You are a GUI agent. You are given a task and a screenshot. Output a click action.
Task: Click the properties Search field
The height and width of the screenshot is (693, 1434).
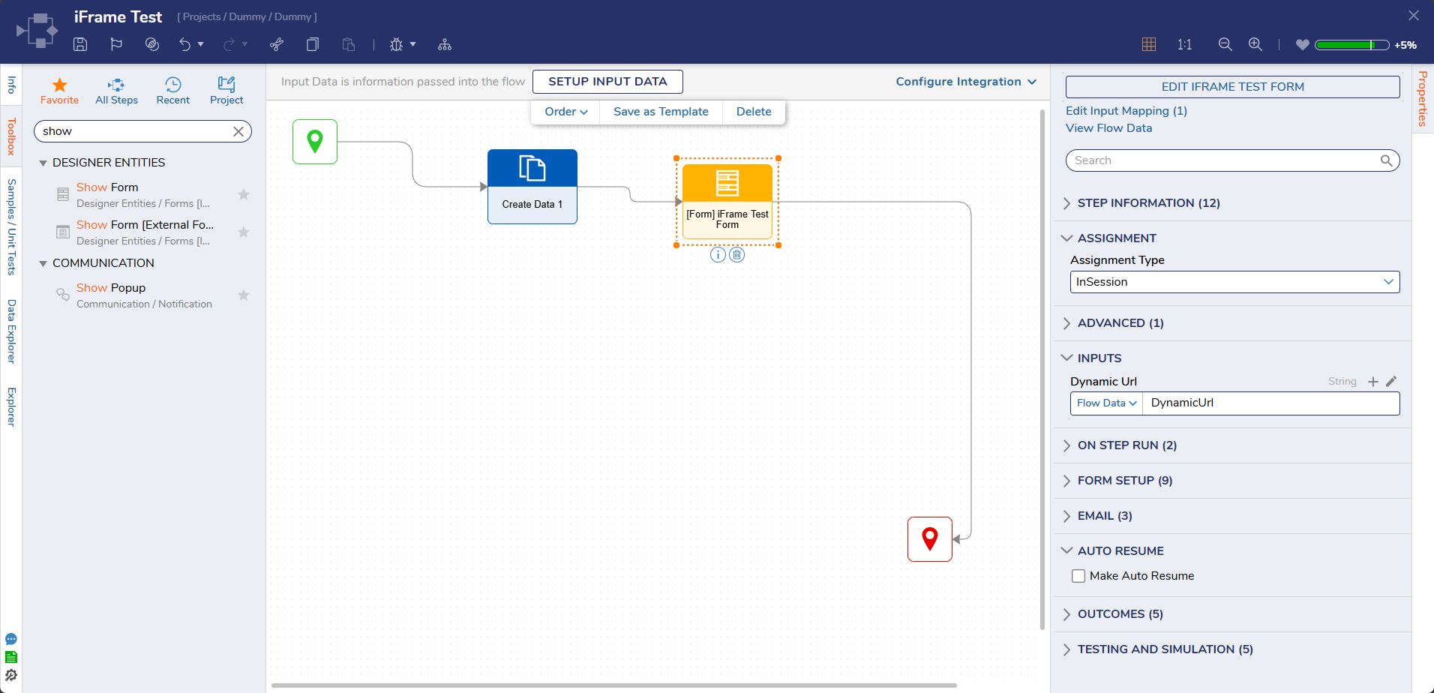[x=1225, y=160]
